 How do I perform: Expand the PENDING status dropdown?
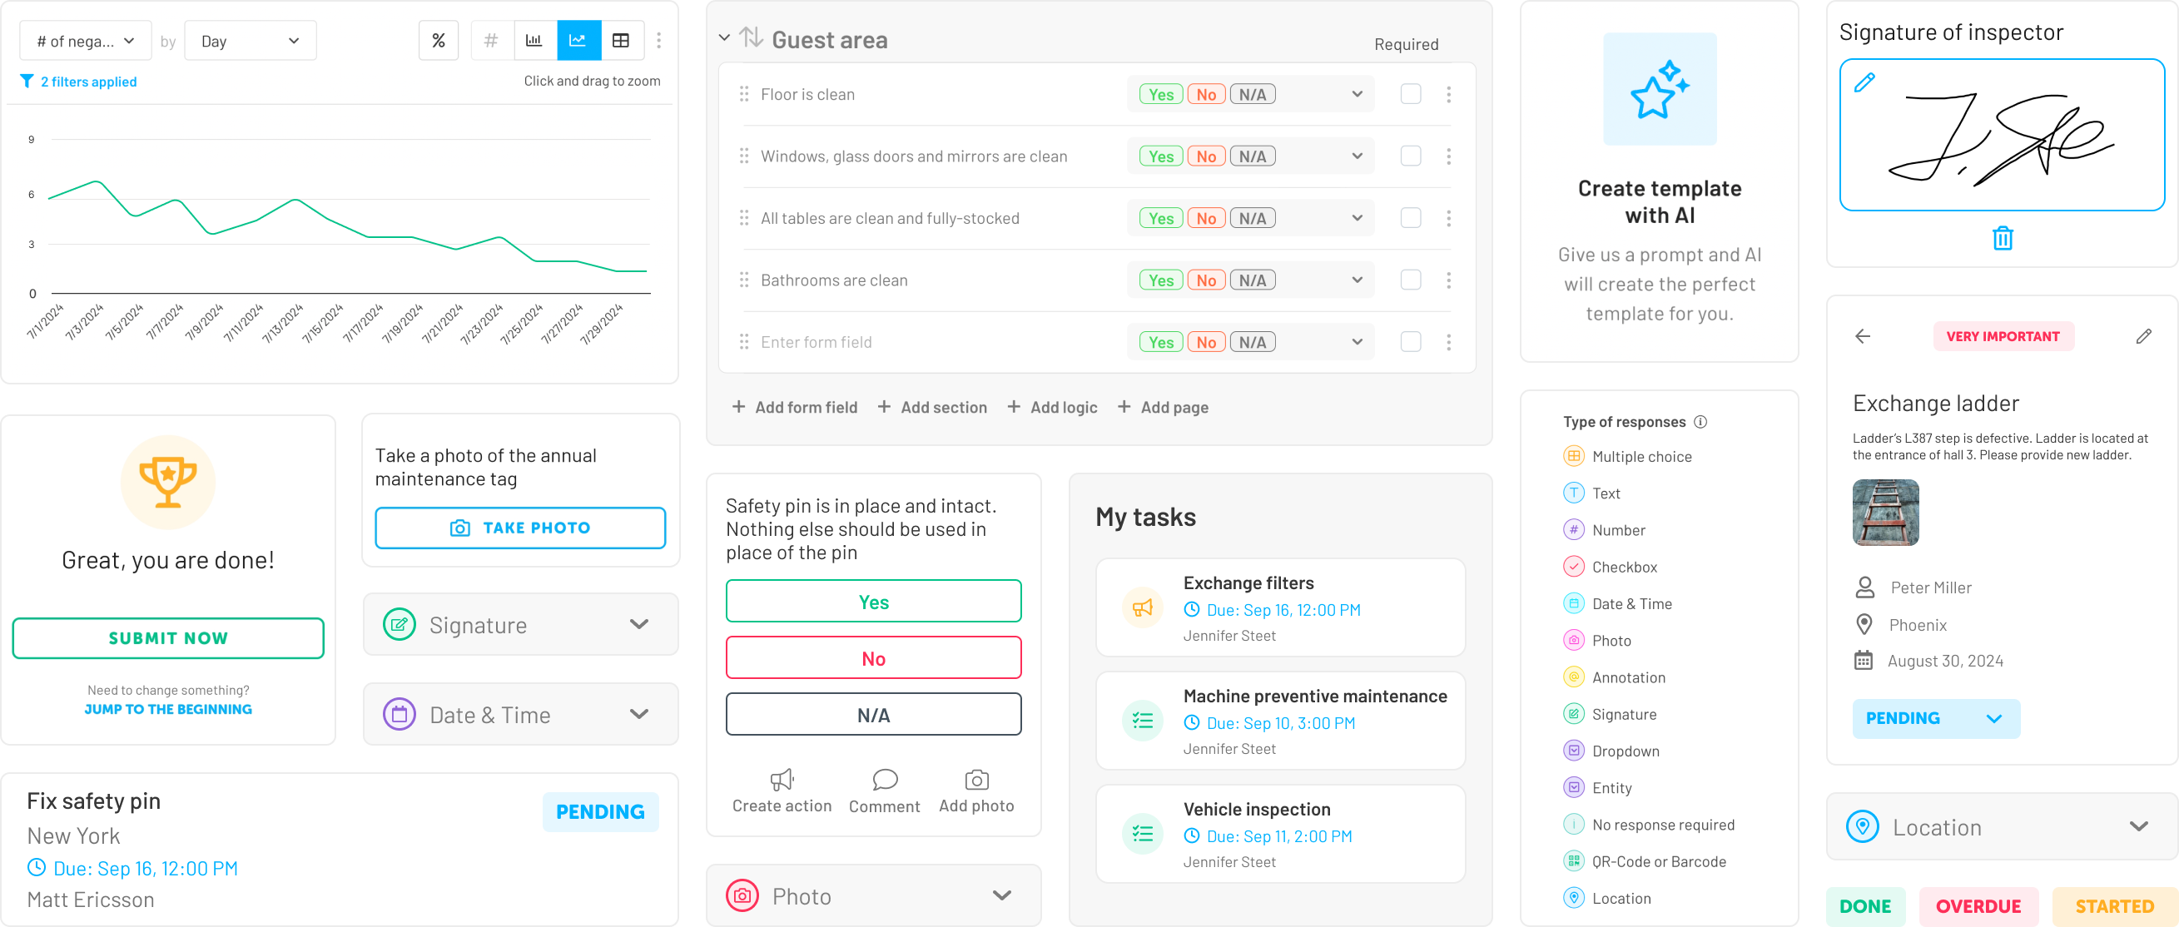(1935, 718)
